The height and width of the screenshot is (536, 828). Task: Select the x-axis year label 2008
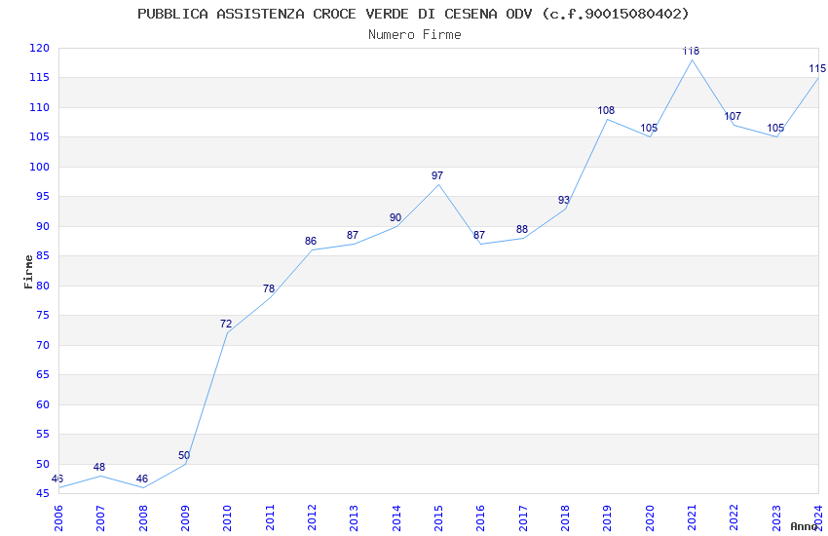click(x=143, y=518)
